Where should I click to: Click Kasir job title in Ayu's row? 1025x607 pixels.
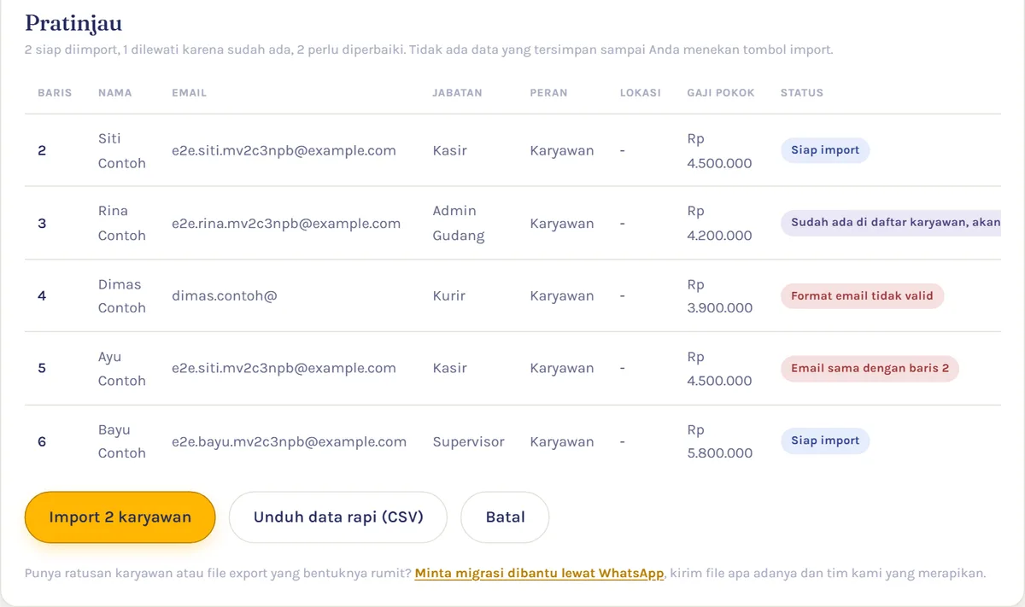click(450, 369)
